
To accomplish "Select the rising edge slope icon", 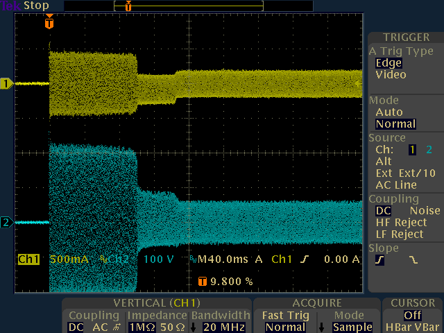I will coord(379,260).
